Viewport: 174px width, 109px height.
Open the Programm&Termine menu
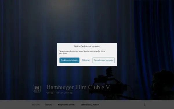66,105
